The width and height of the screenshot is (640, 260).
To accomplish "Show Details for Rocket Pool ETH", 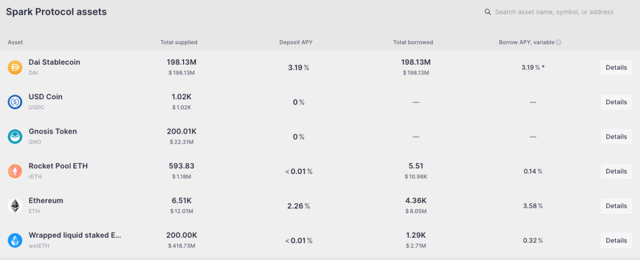I will click(616, 171).
